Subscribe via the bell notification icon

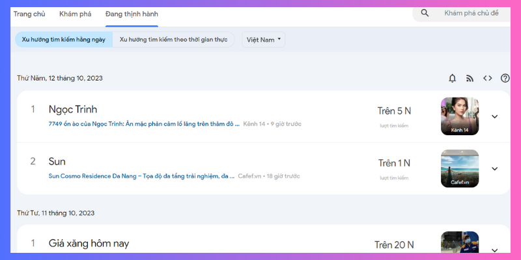pyautogui.click(x=452, y=78)
